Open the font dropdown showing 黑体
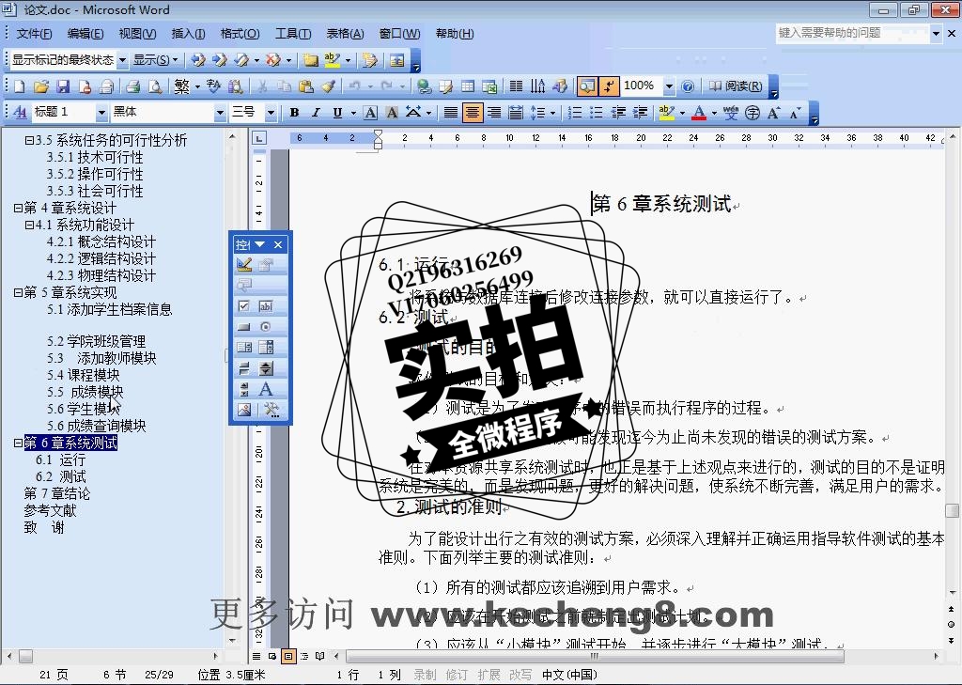Viewport: 962px width, 685px height. coord(220,113)
